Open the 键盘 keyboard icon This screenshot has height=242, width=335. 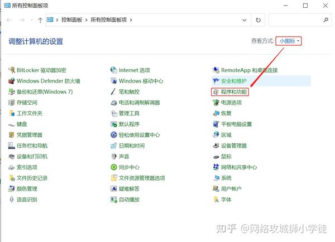coord(11,124)
